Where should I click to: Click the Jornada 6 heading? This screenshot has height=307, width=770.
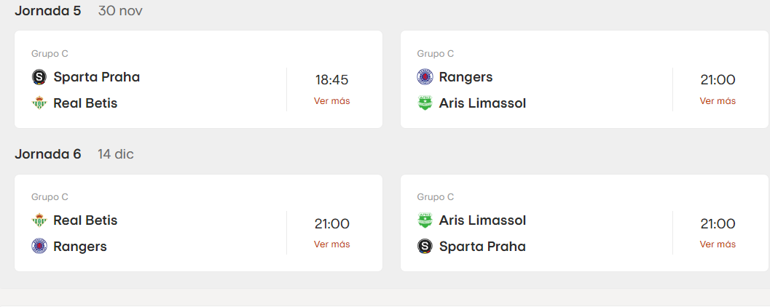pos(48,154)
